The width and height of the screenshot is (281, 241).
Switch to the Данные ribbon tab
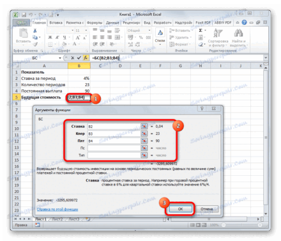click(x=112, y=22)
